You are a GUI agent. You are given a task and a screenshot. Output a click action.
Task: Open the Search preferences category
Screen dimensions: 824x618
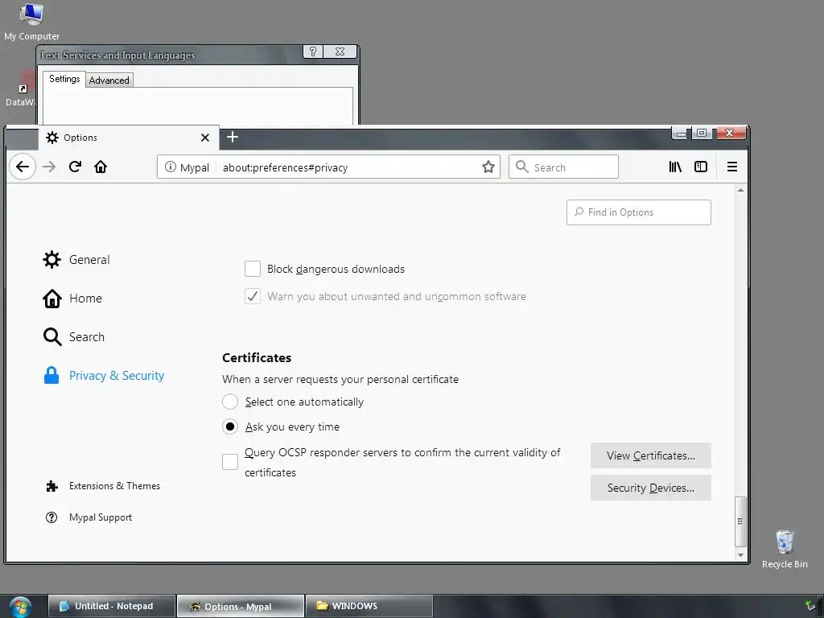tap(73, 337)
